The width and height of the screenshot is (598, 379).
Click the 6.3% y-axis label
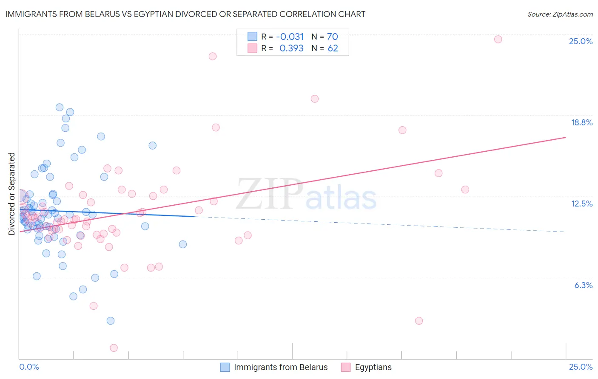pos(583,285)
